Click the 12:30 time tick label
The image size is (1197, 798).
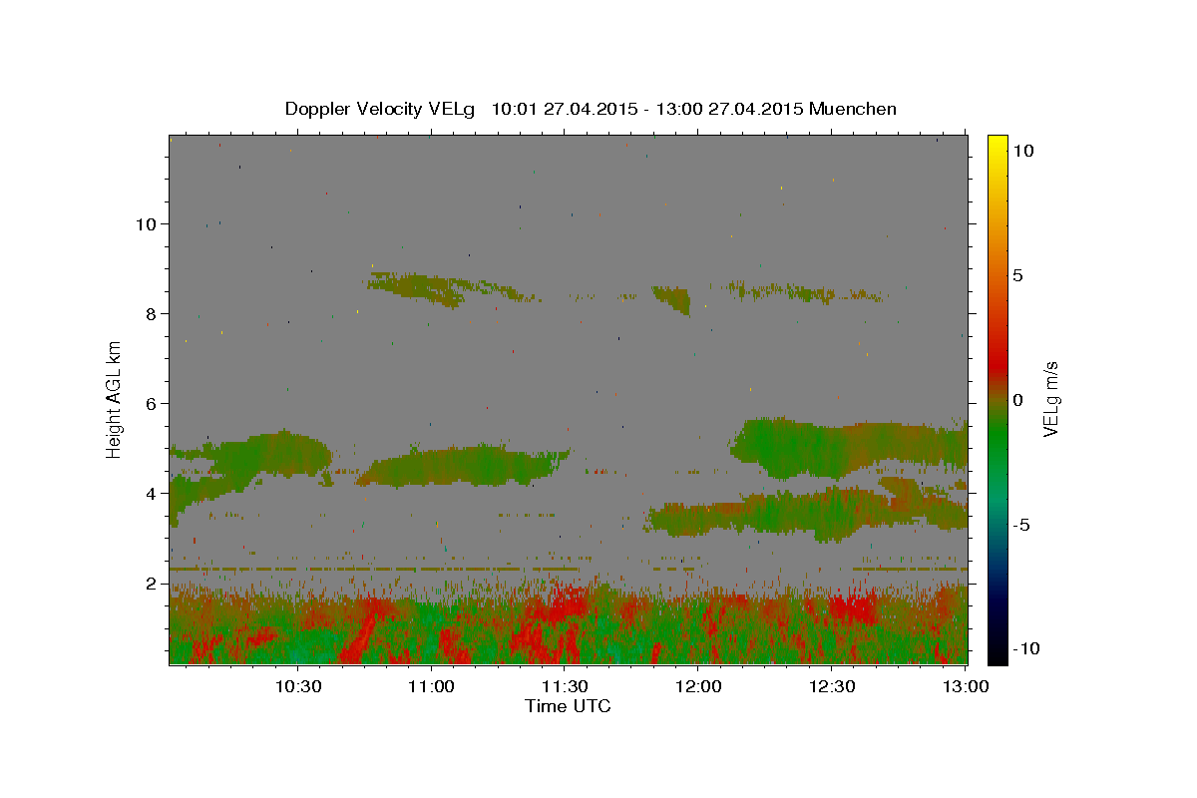coord(832,686)
